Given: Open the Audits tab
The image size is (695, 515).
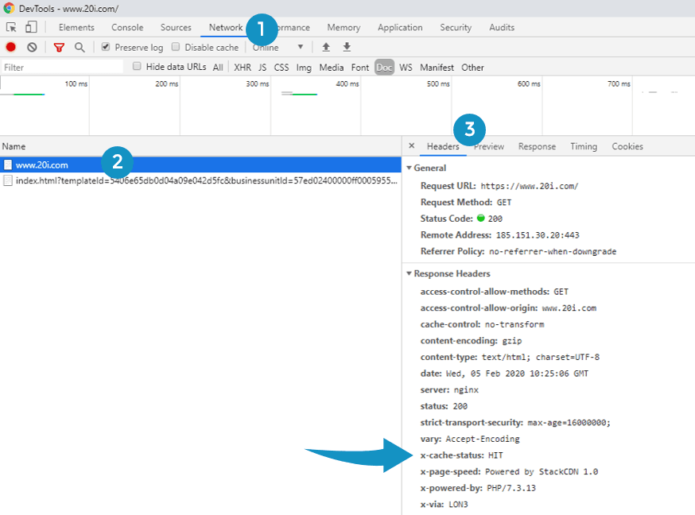Looking at the screenshot, I should [x=502, y=28].
